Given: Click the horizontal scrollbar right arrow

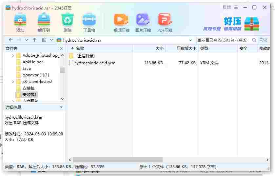Looking at the screenshot, I should [x=267, y=160].
